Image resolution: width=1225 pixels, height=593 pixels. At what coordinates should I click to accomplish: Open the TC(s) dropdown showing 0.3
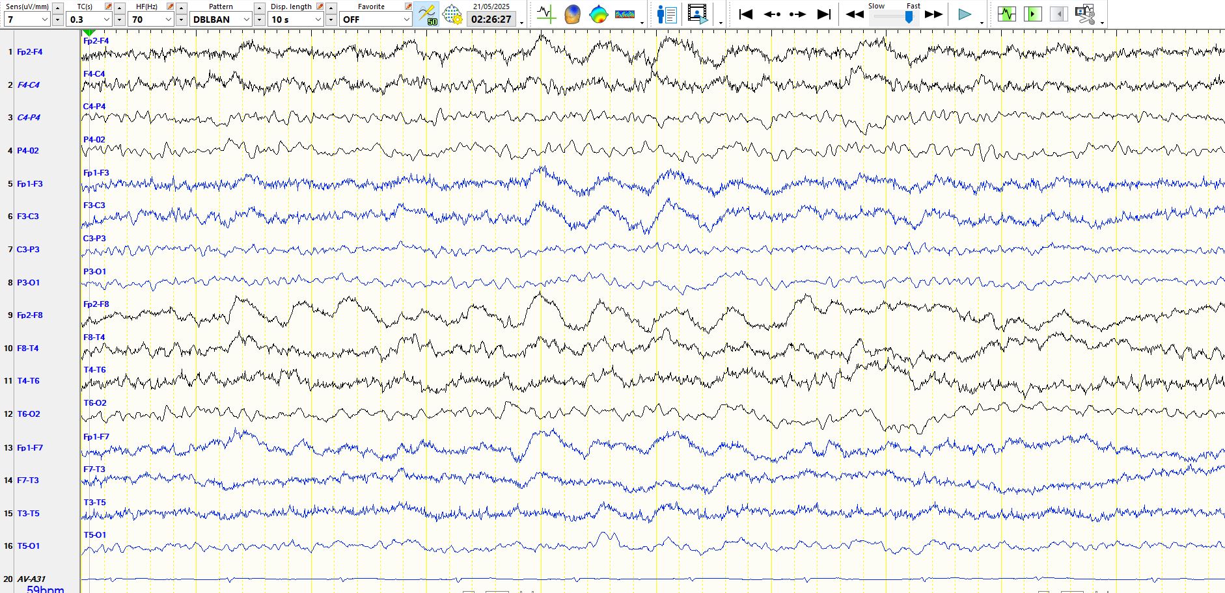point(89,20)
